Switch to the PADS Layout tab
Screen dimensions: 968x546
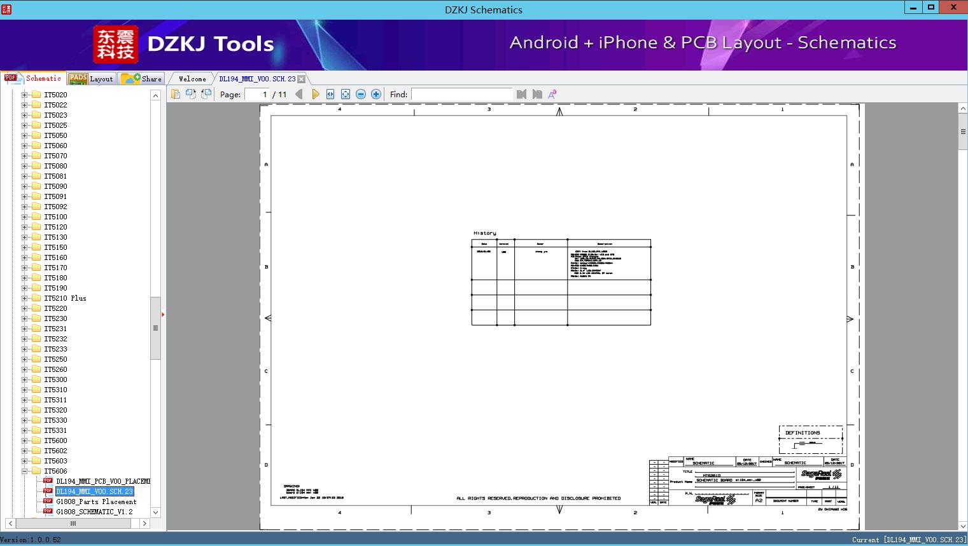point(91,78)
